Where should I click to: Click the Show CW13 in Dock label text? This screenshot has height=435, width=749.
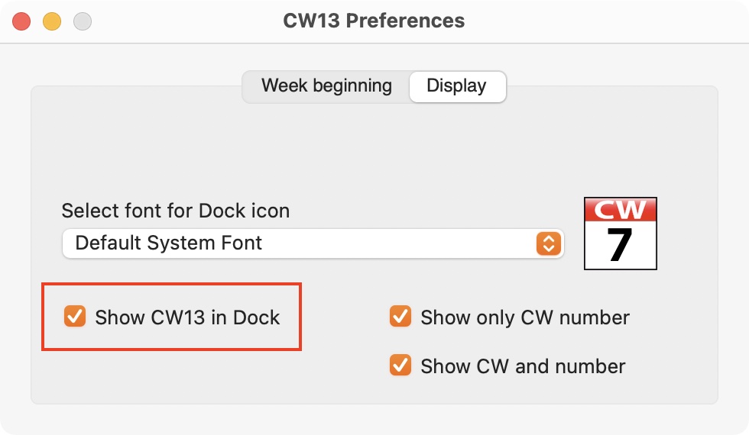(x=187, y=317)
